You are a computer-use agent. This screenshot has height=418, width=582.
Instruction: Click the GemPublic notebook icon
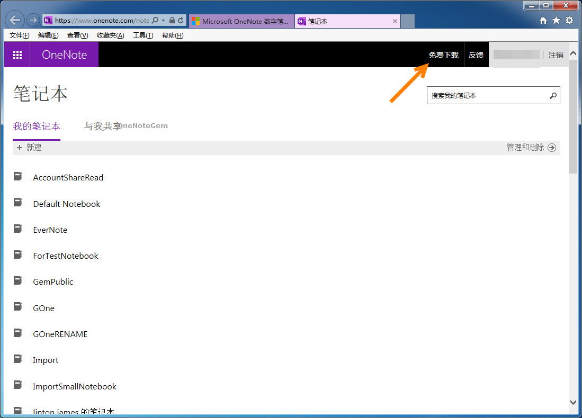coord(18,280)
